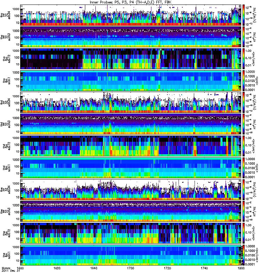The height and width of the screenshot is (278, 261).
Task: Click the 'thd fbk scm1' panel label
Action: (x=7, y=168)
